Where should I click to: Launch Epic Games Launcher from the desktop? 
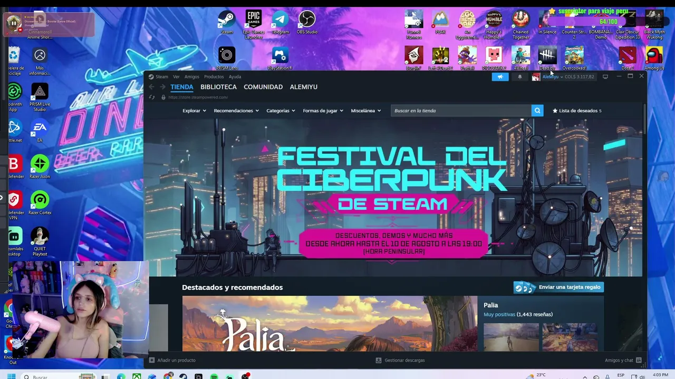(x=253, y=24)
